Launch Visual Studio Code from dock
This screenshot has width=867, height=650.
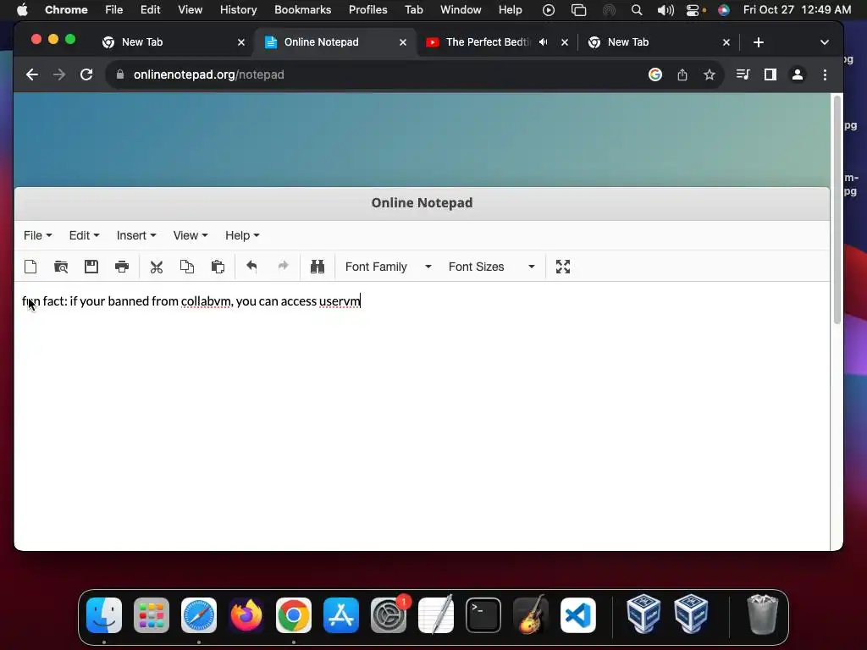578,615
